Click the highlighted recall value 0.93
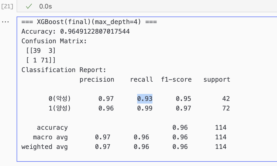277x166 pixels. point(145,99)
